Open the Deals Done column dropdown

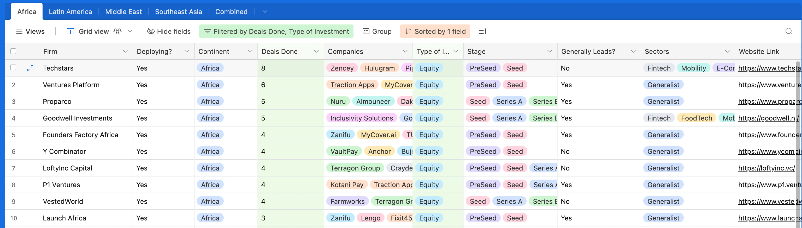pyautogui.click(x=316, y=52)
